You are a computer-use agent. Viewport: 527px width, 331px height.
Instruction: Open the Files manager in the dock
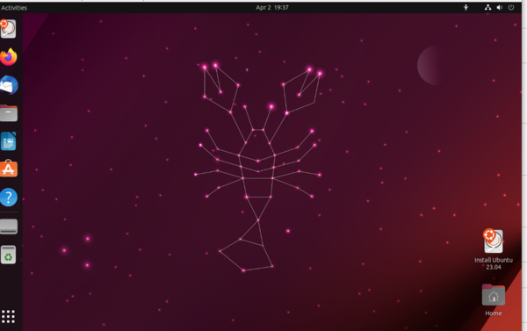point(9,113)
